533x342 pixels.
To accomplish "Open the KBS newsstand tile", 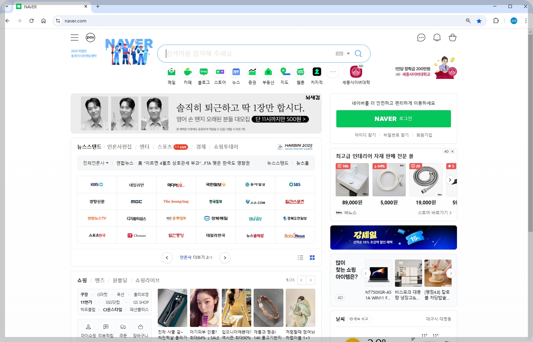I will coord(97,185).
